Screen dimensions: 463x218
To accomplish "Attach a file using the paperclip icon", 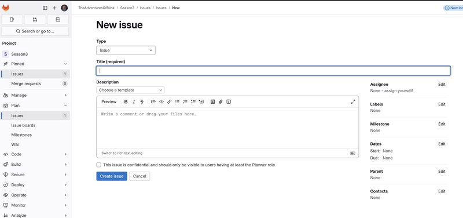I will 221,102.
